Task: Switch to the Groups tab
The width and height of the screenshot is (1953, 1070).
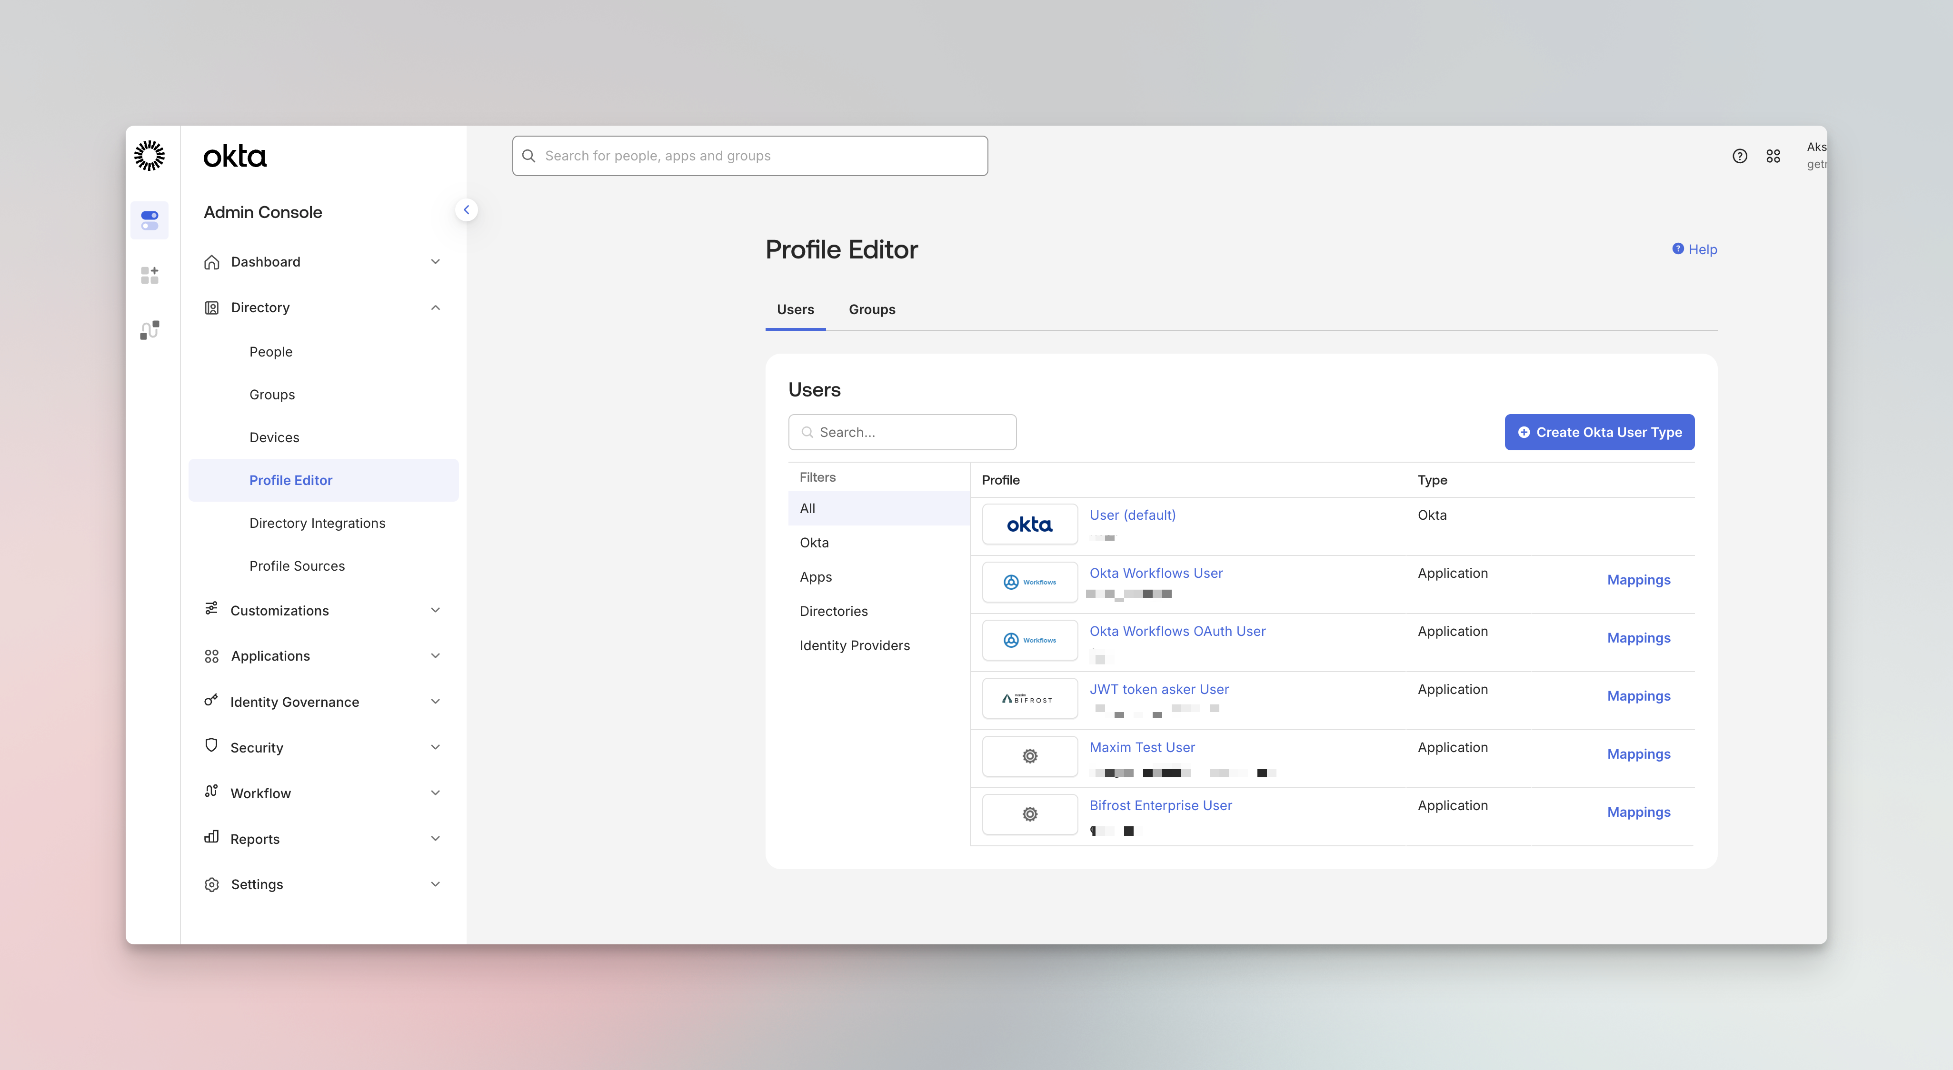Action: pos(872,309)
